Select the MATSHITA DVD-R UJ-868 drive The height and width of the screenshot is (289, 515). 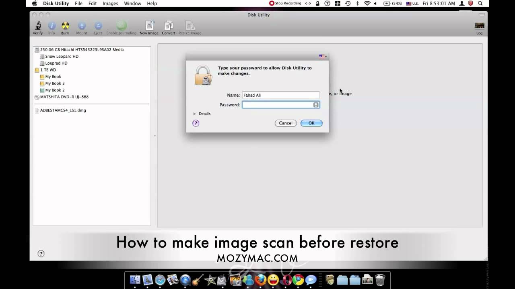(64, 97)
